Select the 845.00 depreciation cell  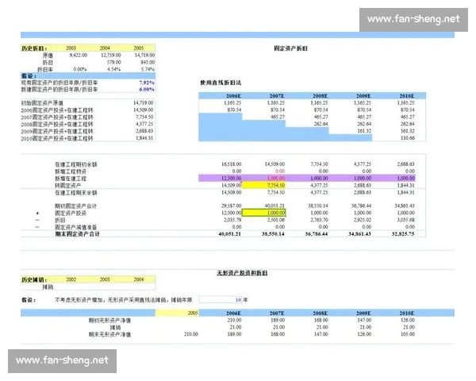(148, 62)
